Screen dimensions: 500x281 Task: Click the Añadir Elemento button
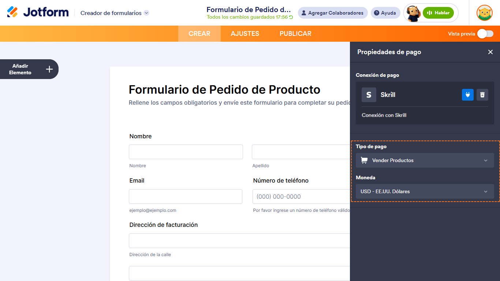[x=29, y=69]
